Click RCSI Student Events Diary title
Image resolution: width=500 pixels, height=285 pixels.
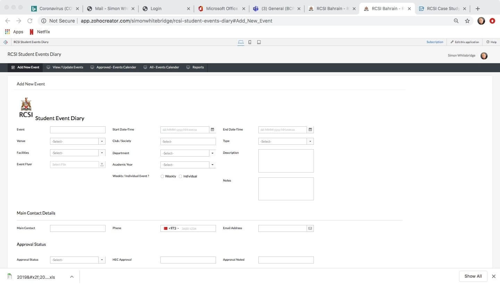pyautogui.click(x=34, y=54)
